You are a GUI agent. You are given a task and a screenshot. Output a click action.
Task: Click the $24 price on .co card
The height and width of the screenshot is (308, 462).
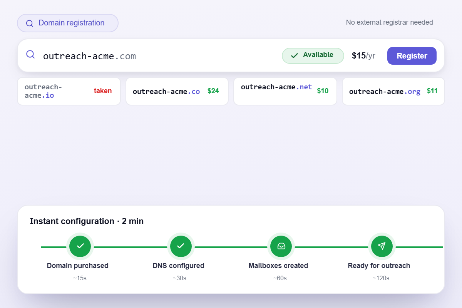click(213, 91)
